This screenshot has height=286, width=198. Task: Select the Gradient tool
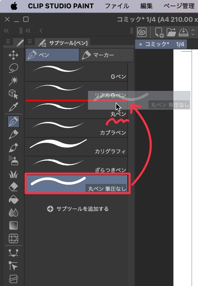tap(13, 225)
